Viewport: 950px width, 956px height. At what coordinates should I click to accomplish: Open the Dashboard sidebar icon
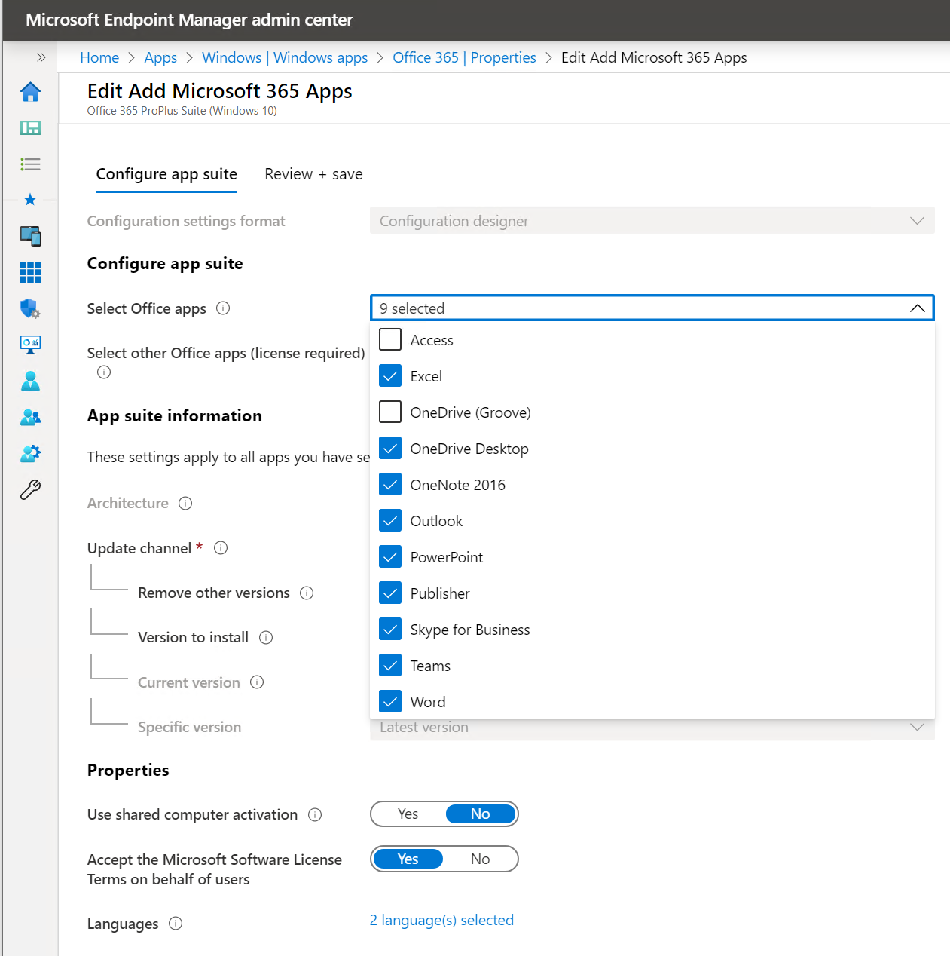[30, 128]
